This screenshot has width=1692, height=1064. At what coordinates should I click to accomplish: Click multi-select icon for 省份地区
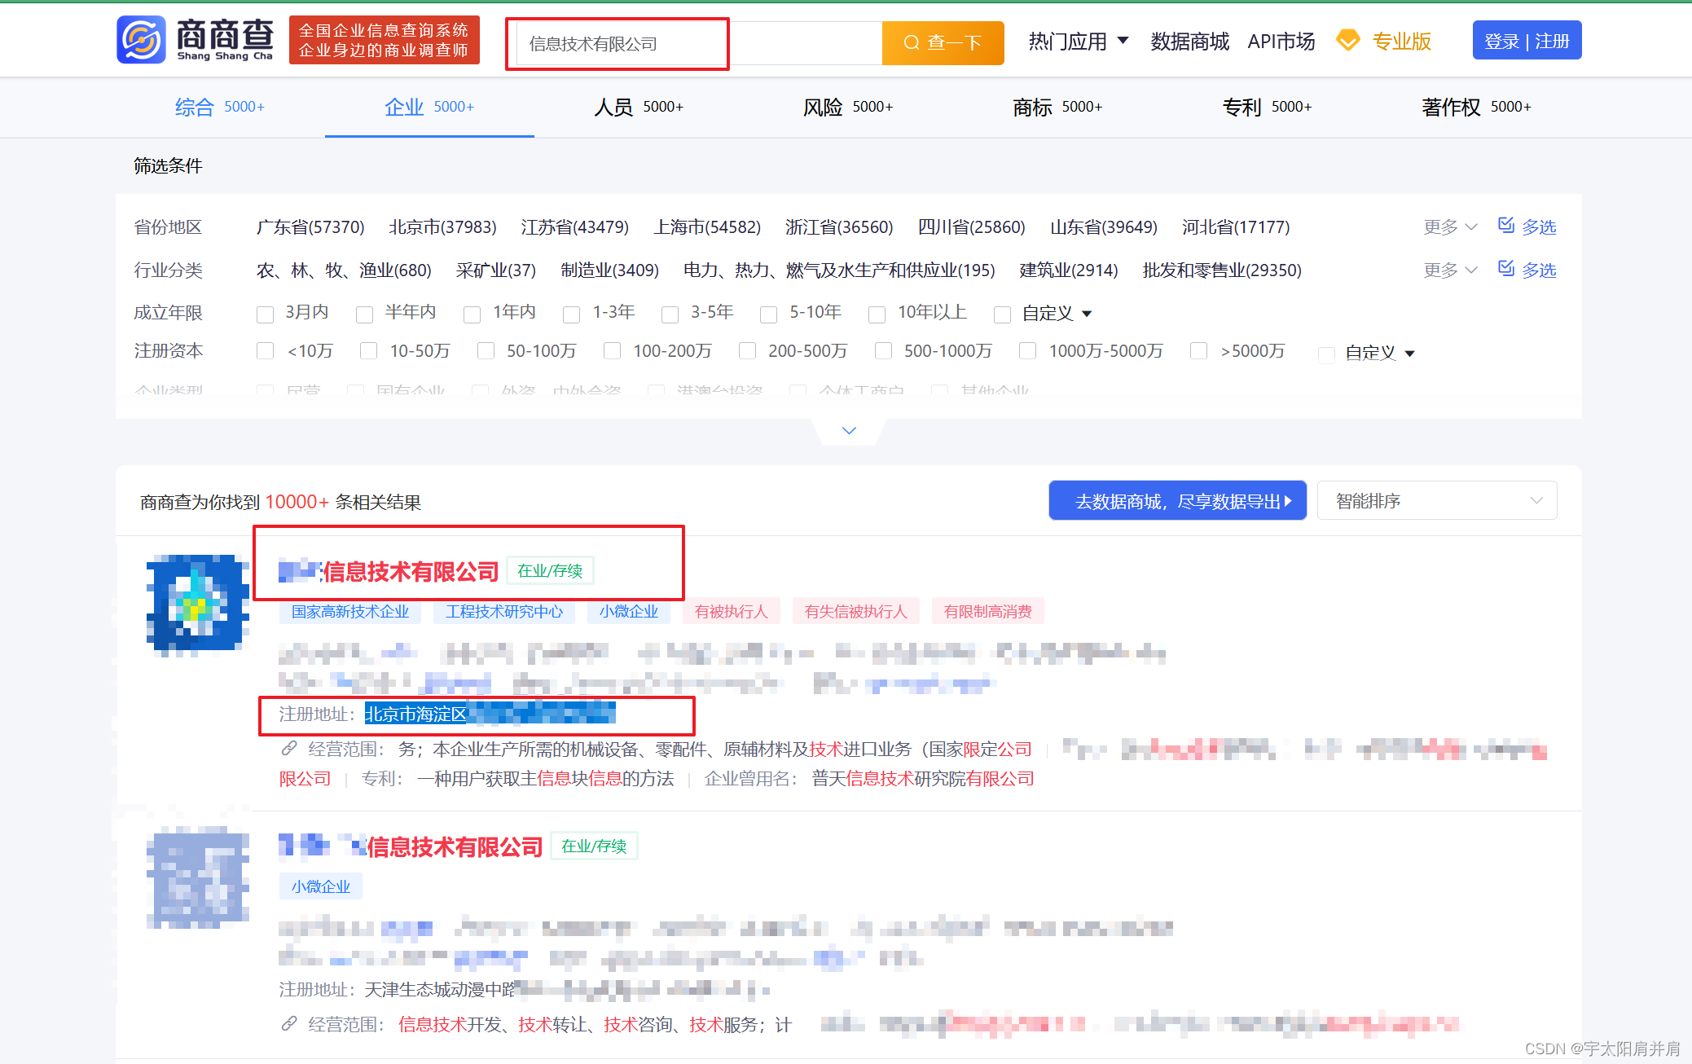tap(1506, 225)
